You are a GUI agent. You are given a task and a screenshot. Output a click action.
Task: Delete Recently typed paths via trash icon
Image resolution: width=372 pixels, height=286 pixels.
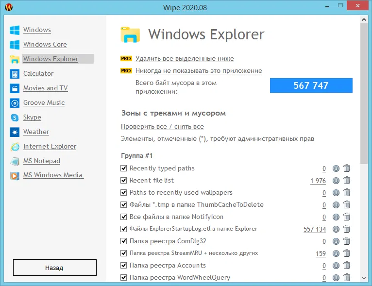click(x=347, y=168)
